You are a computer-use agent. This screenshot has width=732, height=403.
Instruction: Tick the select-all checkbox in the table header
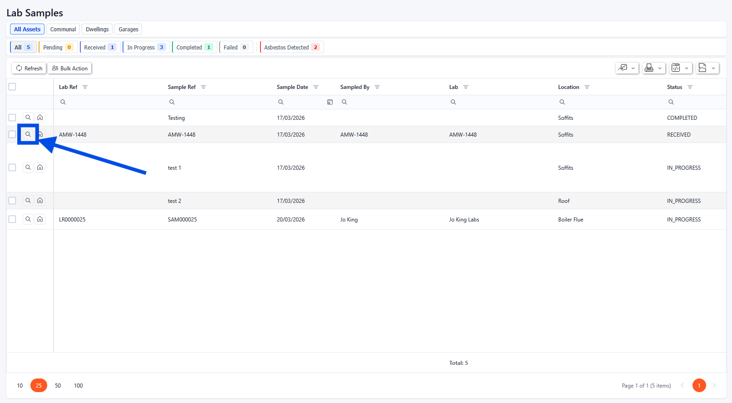point(12,87)
